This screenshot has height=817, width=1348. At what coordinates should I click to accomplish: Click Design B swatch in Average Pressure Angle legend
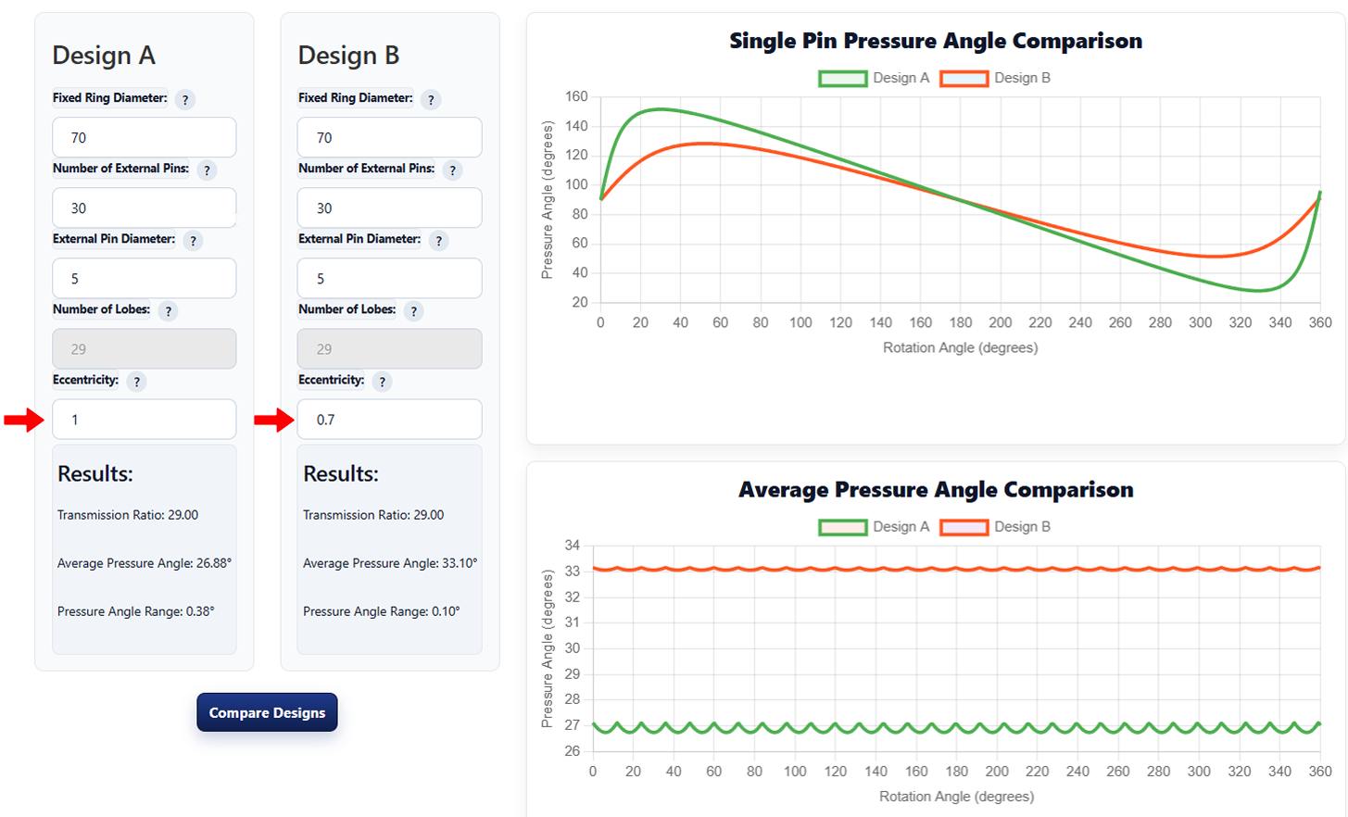tap(964, 527)
